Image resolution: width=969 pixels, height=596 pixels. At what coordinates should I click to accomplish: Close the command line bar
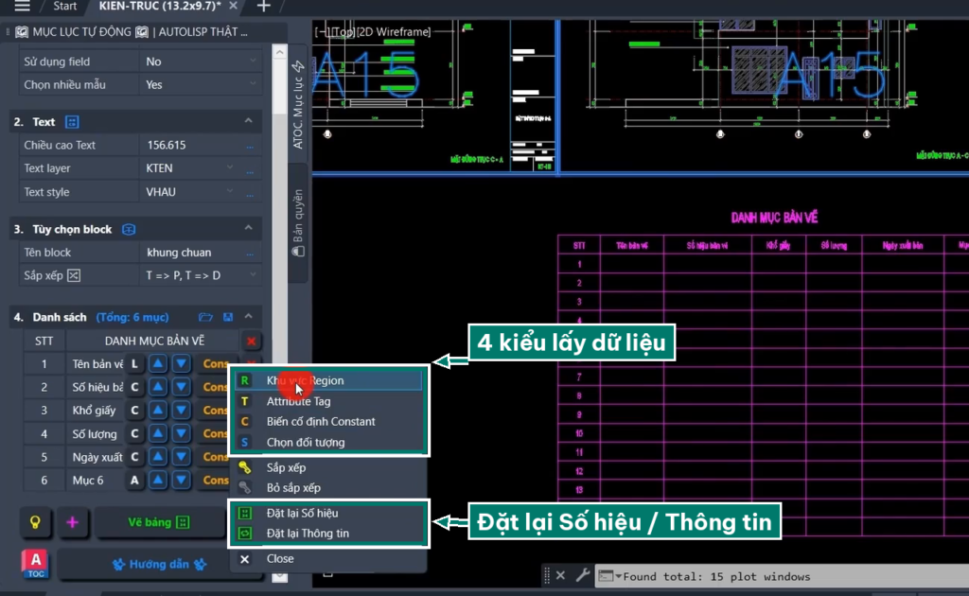[560, 575]
